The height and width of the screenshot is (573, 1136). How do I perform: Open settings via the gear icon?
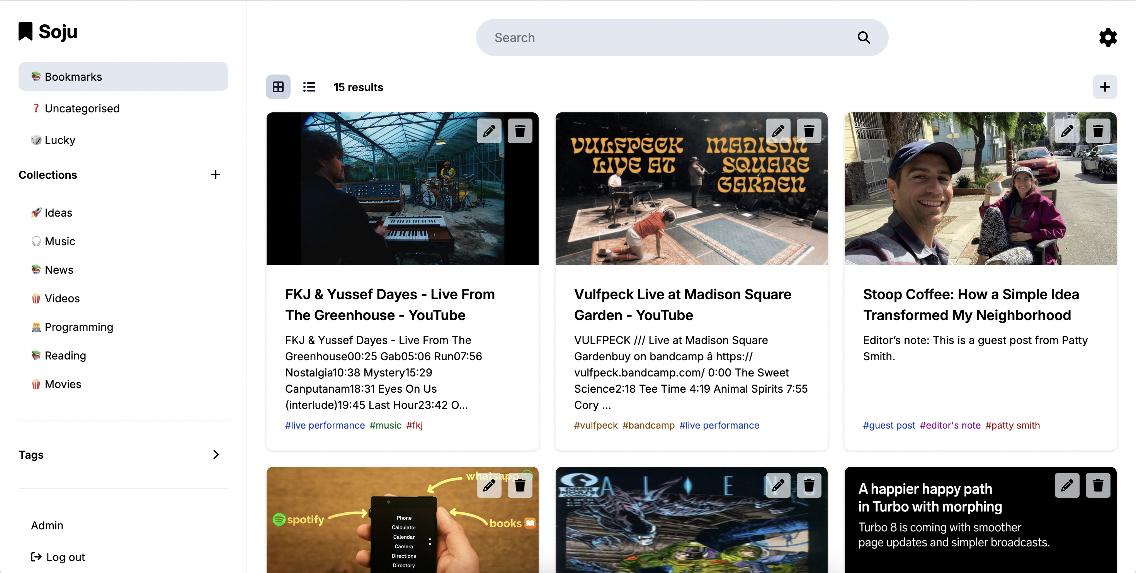tap(1108, 37)
